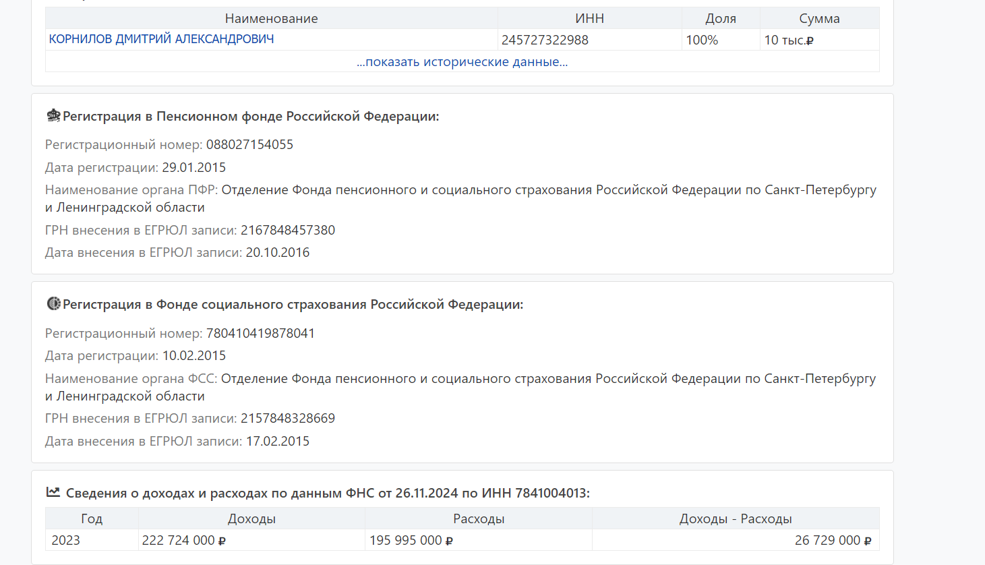This screenshot has height=565, width=985.
Task: Click the Доля column header
Action: pyautogui.click(x=721, y=18)
